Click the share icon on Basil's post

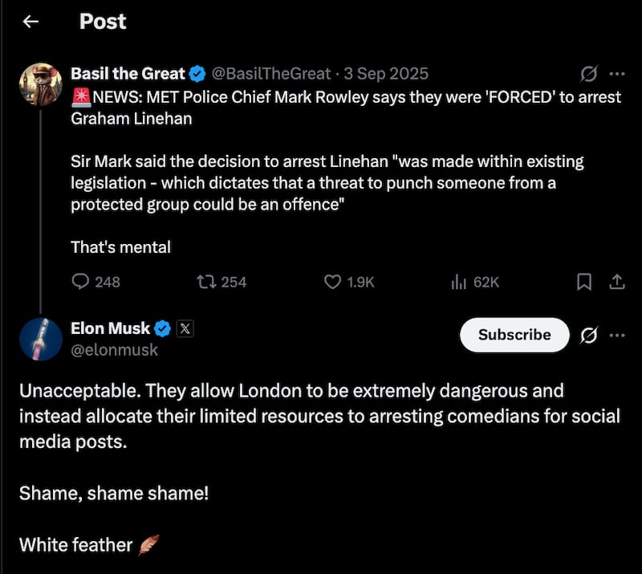click(618, 282)
